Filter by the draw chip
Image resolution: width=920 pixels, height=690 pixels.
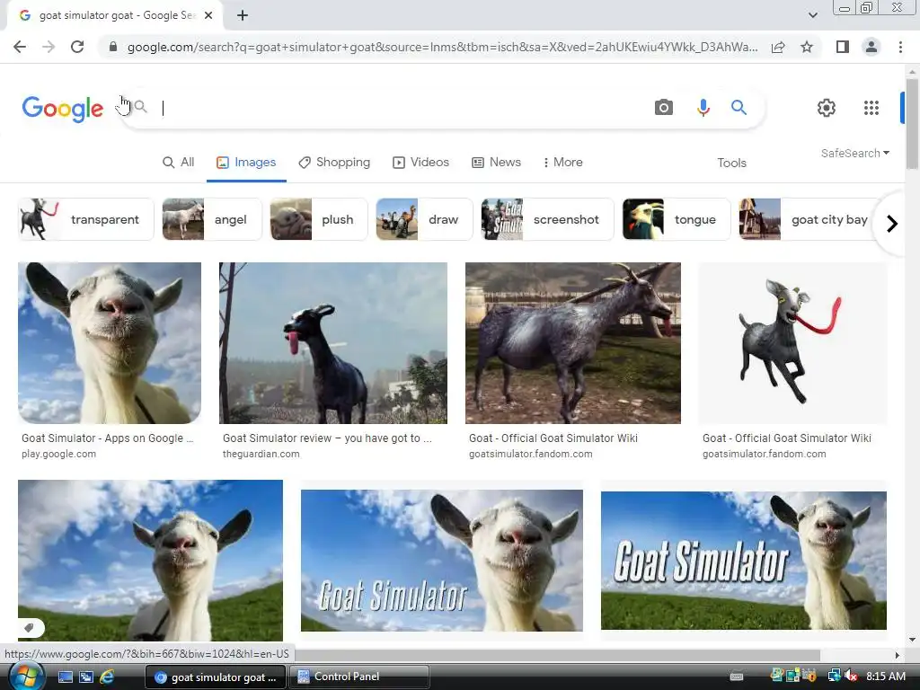(x=424, y=219)
